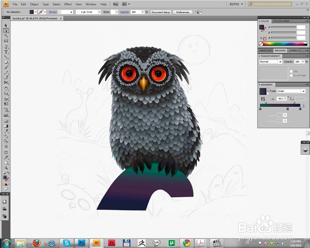Enable the Clip checkbox
The width and height of the screenshot is (310, 248).
291,71
